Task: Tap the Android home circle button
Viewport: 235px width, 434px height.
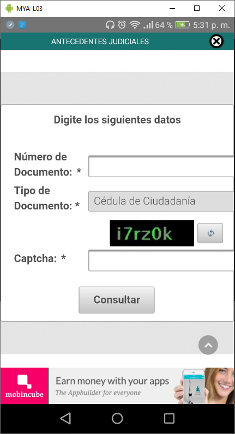Action: pyautogui.click(x=117, y=418)
